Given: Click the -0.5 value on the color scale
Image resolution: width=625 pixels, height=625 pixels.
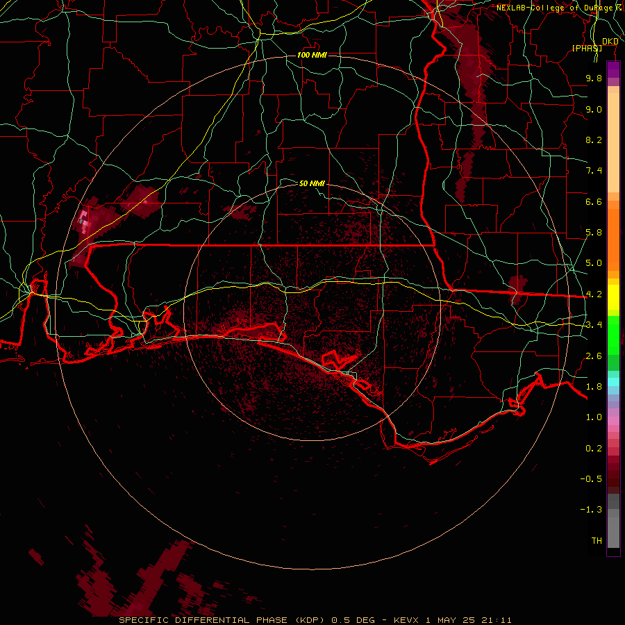Looking at the screenshot, I should coord(591,479).
